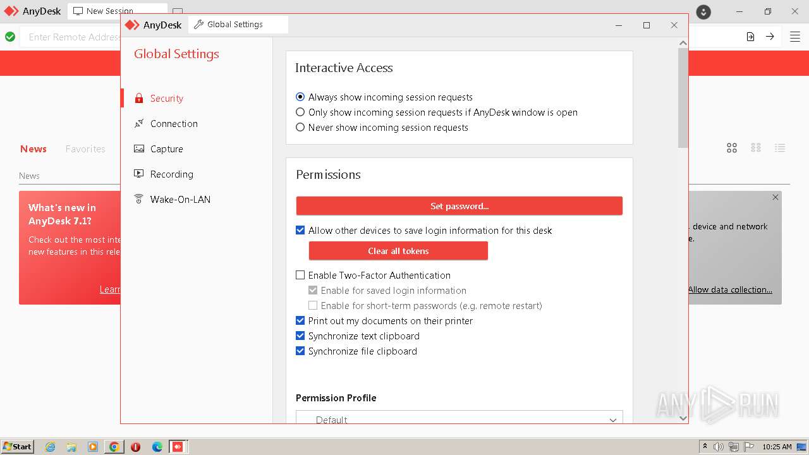Click the connect arrow icon beside address bar
Viewport: 809px width, 455px height.
point(770,37)
